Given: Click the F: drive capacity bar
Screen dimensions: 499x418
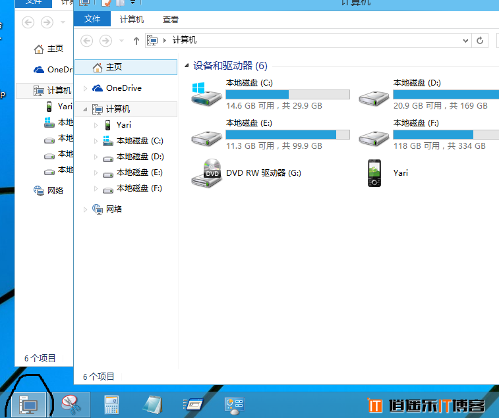Looking at the screenshot, I should (446, 135).
